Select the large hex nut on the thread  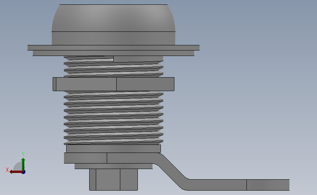(x=113, y=84)
